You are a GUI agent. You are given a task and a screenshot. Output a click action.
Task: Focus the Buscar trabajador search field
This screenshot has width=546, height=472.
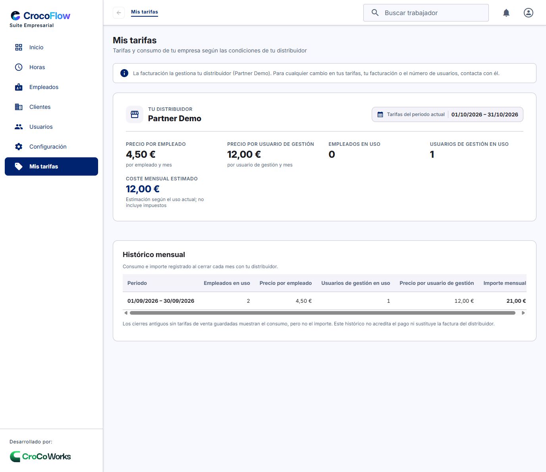coord(426,13)
